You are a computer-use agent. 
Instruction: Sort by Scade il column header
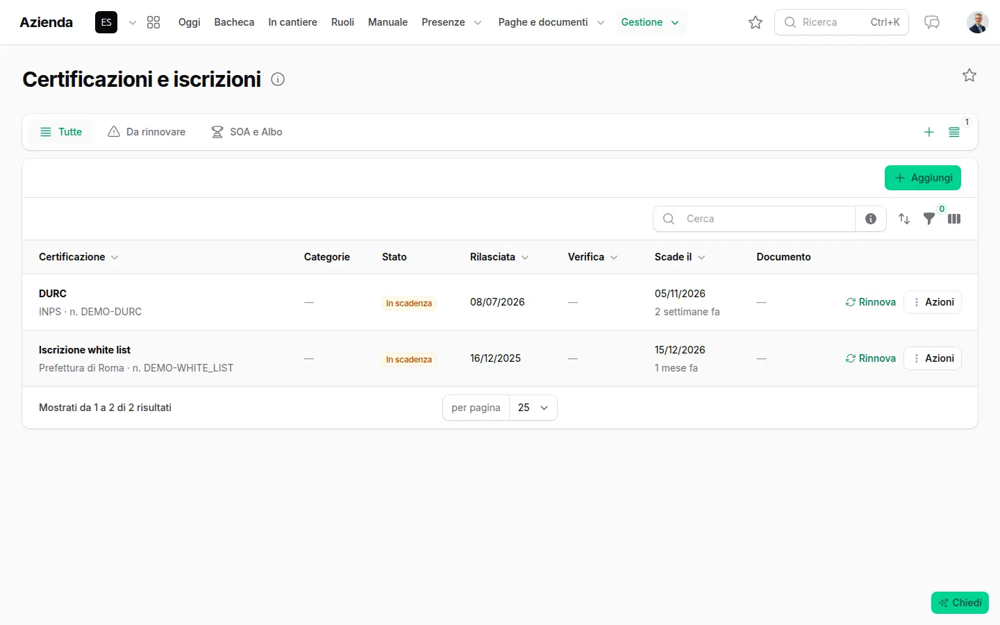(680, 257)
